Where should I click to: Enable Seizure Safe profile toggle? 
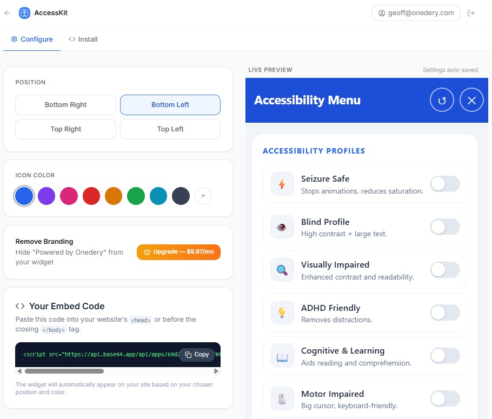[446, 184]
